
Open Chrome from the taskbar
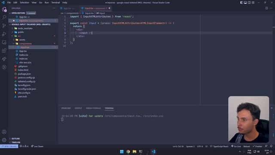tap(128, 152)
